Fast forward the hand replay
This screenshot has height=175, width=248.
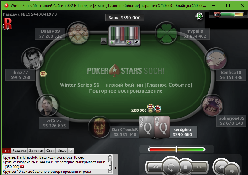[x=199, y=167]
